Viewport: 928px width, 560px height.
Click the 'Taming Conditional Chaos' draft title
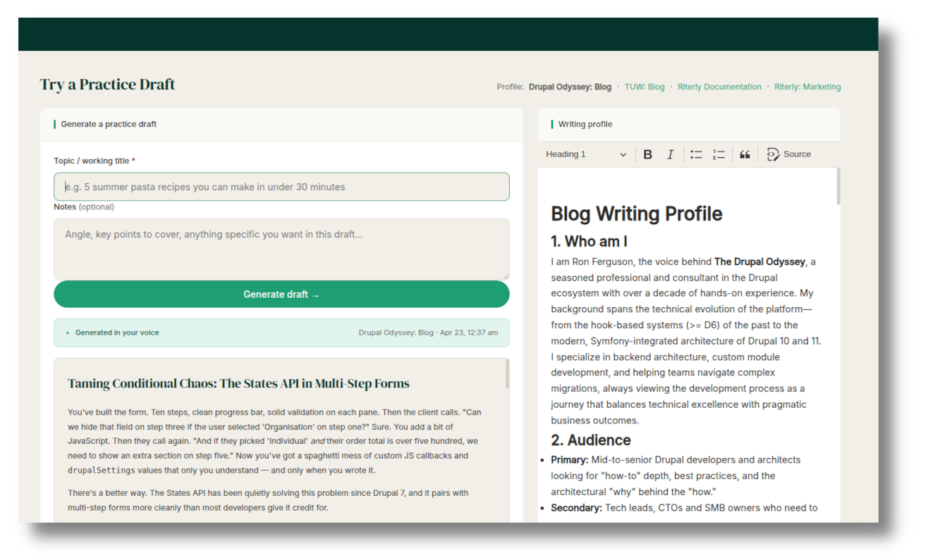[x=238, y=384]
